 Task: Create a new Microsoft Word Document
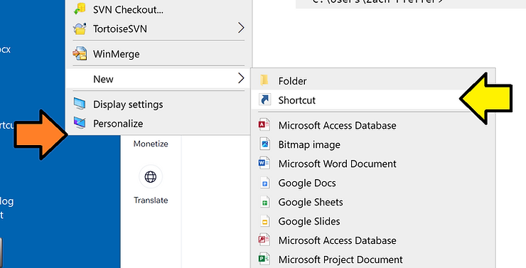click(x=372, y=164)
